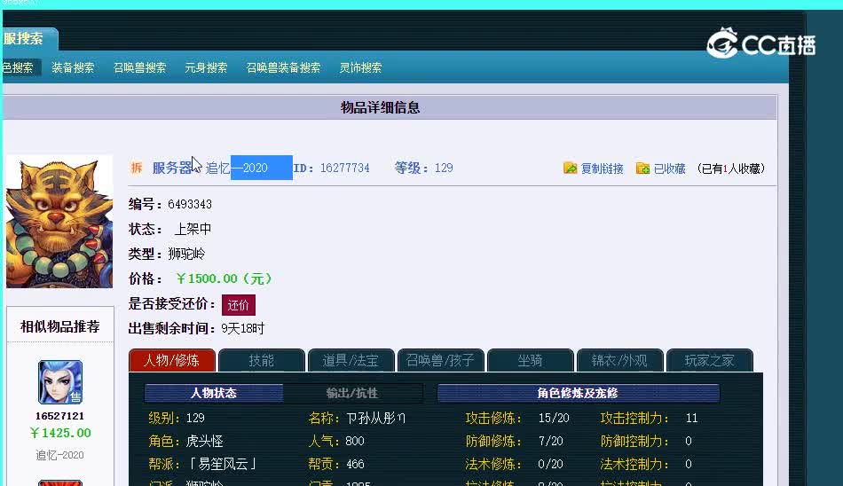843x486 pixels.
Task: Click price ¥1425.00 of similar item
Action: click(60, 433)
